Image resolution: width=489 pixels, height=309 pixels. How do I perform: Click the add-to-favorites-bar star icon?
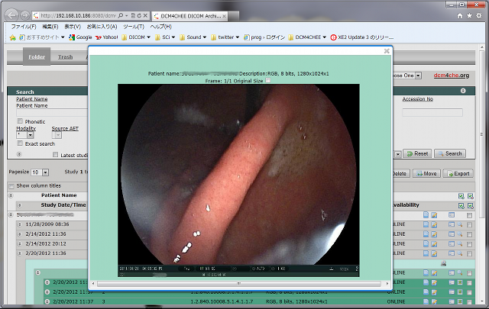click(13, 37)
